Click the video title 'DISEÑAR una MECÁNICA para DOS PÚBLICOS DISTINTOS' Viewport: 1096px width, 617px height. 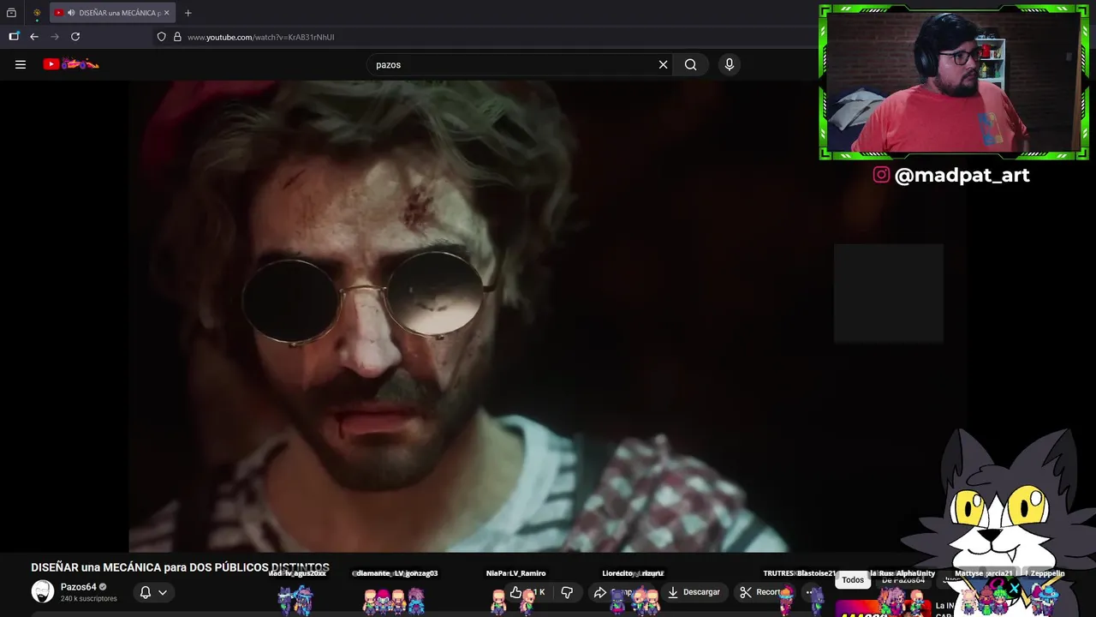180,567
